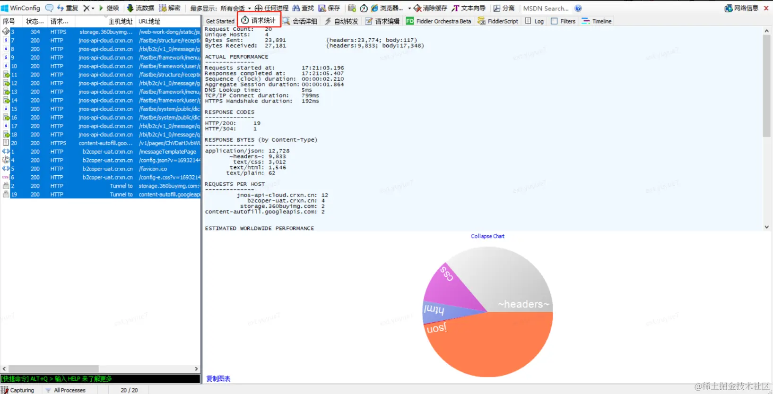This screenshot has width=773, height=394.
Task: Sort by the 主机地址 host column header
Action: [105, 21]
